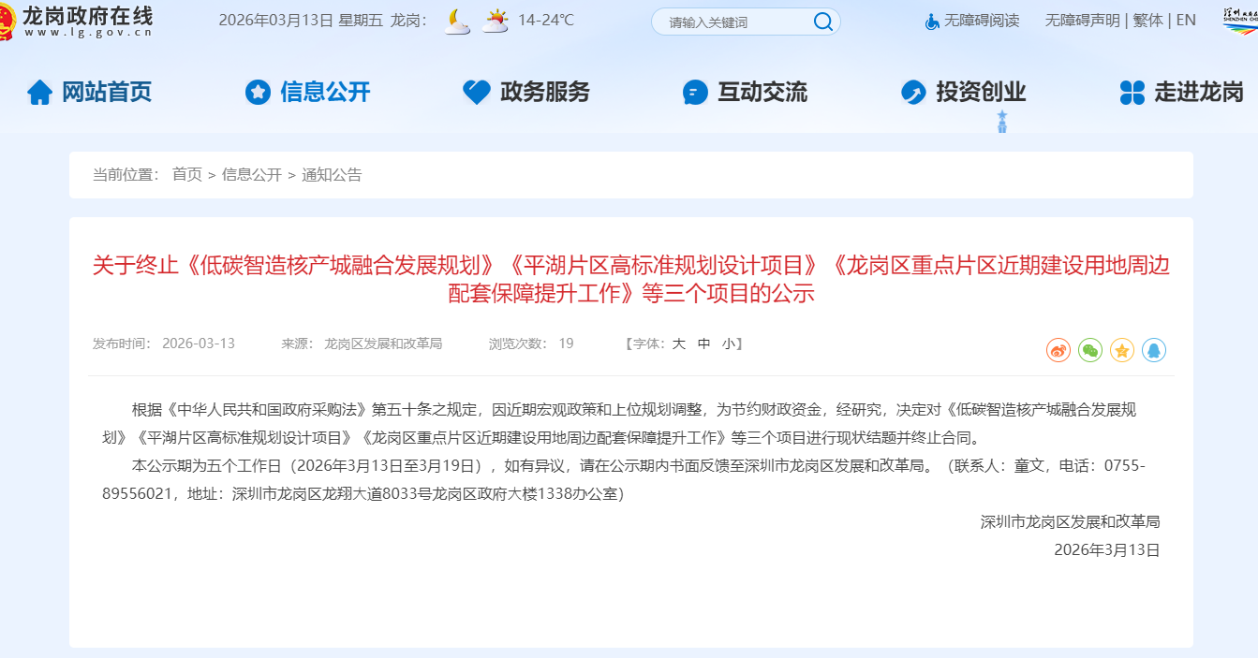This screenshot has height=658, width=1258.
Task: Share to QZone star icon
Action: (1122, 351)
